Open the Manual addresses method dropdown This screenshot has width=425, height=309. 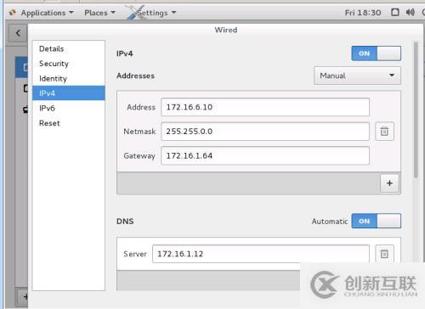pos(357,76)
